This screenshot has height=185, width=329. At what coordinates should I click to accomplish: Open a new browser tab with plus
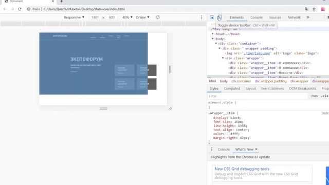pyautogui.click(x=62, y=1)
